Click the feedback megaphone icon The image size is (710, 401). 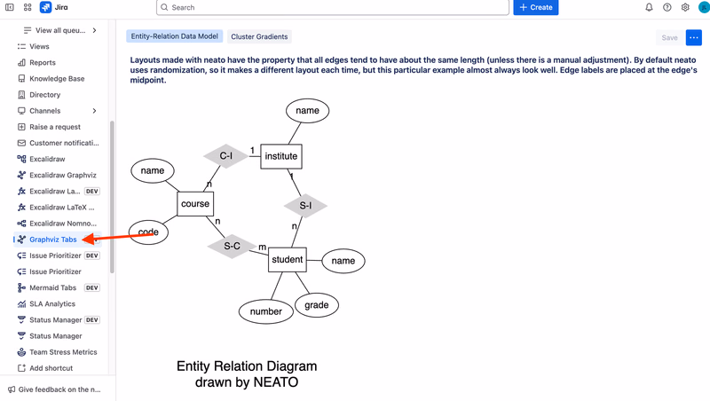[x=12, y=389]
